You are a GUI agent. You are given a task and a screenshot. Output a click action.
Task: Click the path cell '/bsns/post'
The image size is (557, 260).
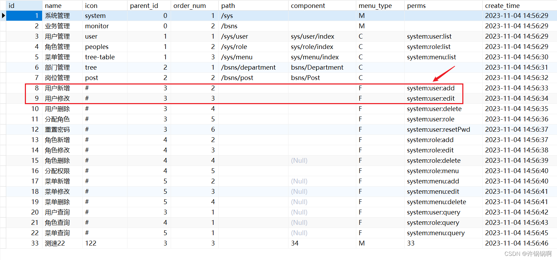[253, 78]
